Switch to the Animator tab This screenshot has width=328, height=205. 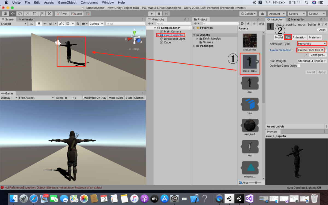tap(26, 19)
